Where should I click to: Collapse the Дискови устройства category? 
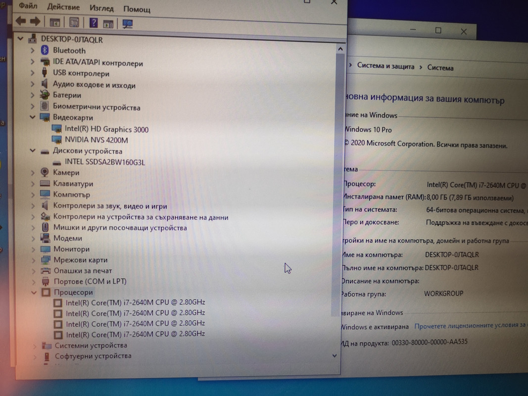coord(33,150)
